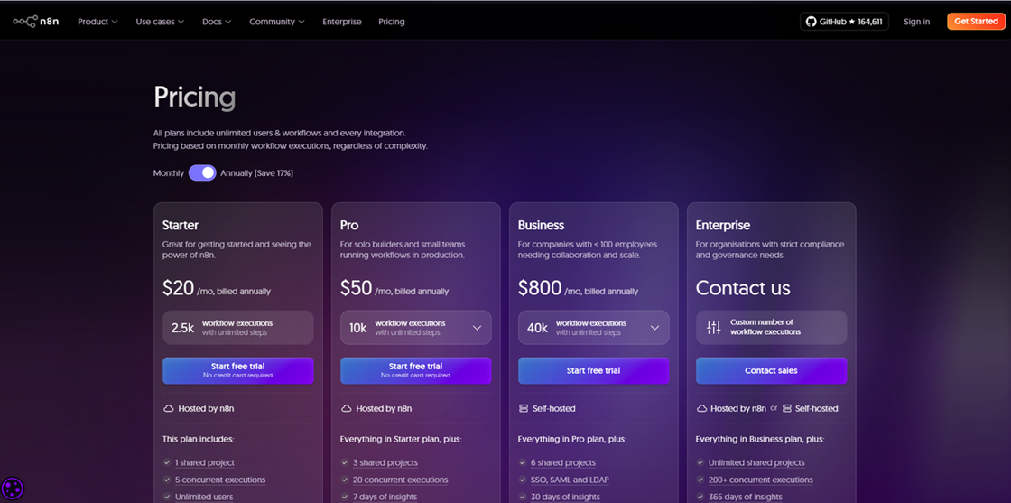Click SSO, SAML and LDAP text
This screenshot has width=1011, height=503.
[570, 480]
